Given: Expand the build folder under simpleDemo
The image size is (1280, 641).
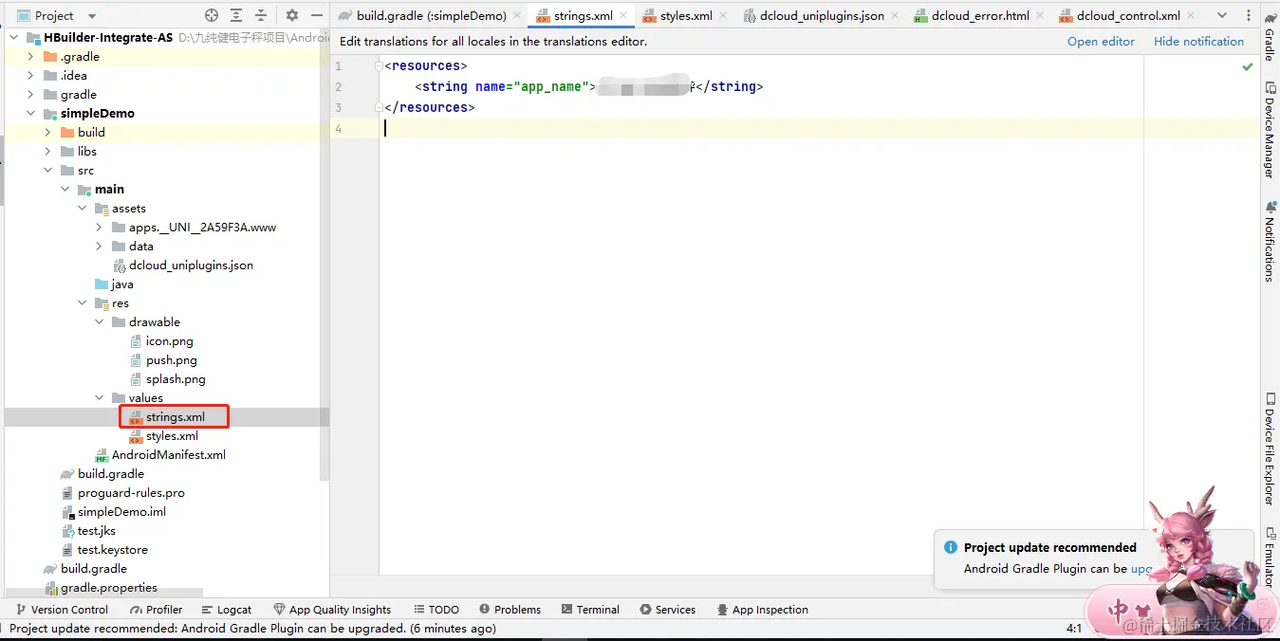Looking at the screenshot, I should pyautogui.click(x=48, y=133).
